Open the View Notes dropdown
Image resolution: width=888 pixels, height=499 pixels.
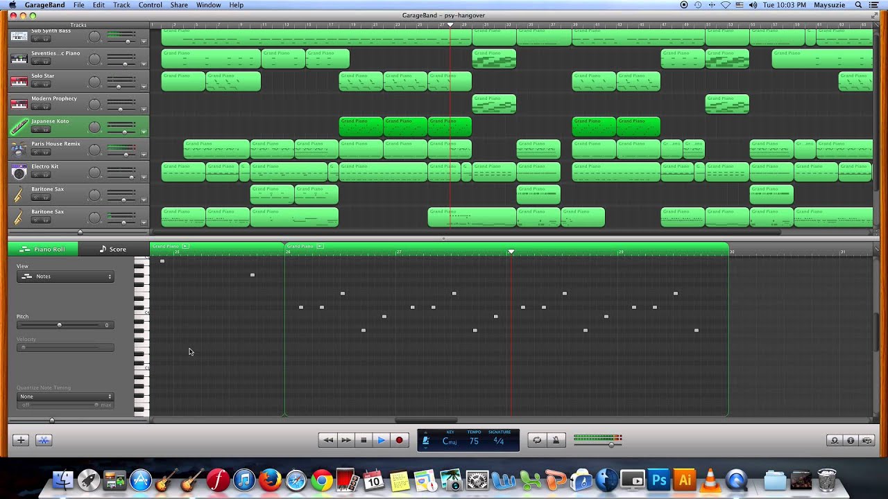click(x=65, y=277)
